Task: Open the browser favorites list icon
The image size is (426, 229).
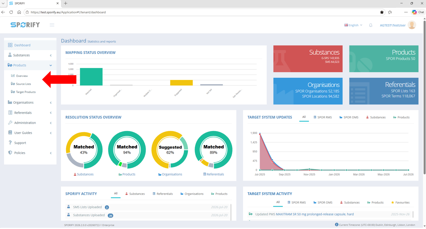Action: (390, 12)
